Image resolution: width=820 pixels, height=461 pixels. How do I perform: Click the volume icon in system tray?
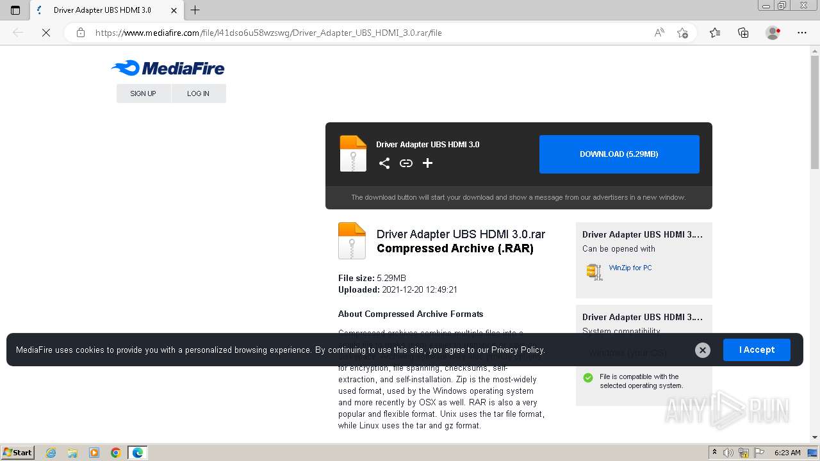(x=728, y=453)
